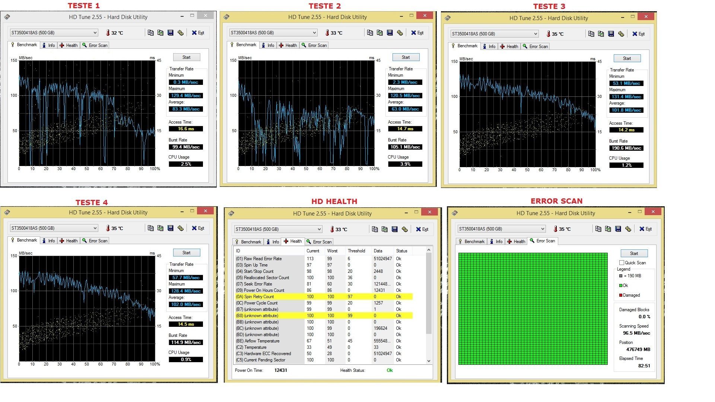Open the options icon in ERROR SCAN window
715x402 pixels.
(x=628, y=229)
